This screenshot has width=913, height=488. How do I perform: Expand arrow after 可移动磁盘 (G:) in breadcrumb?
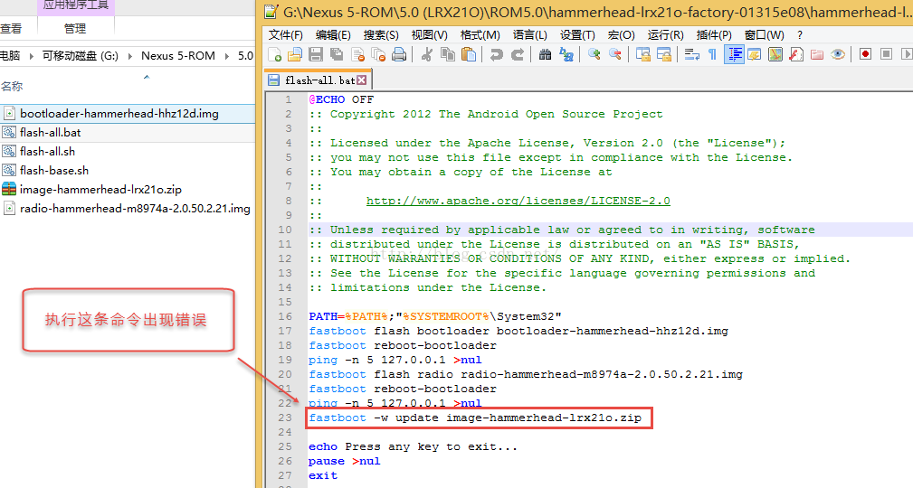point(129,56)
